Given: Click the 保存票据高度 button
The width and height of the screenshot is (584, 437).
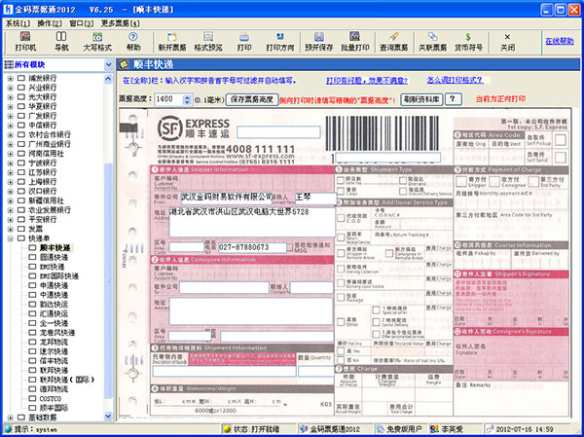Looking at the screenshot, I should click(252, 99).
